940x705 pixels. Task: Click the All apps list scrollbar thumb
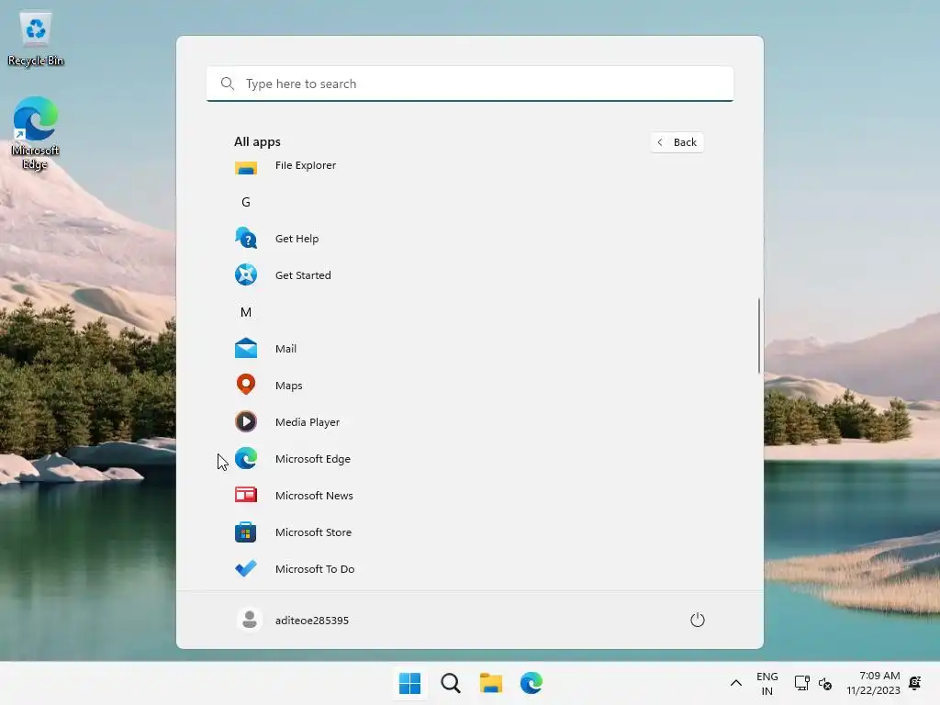coord(759,336)
